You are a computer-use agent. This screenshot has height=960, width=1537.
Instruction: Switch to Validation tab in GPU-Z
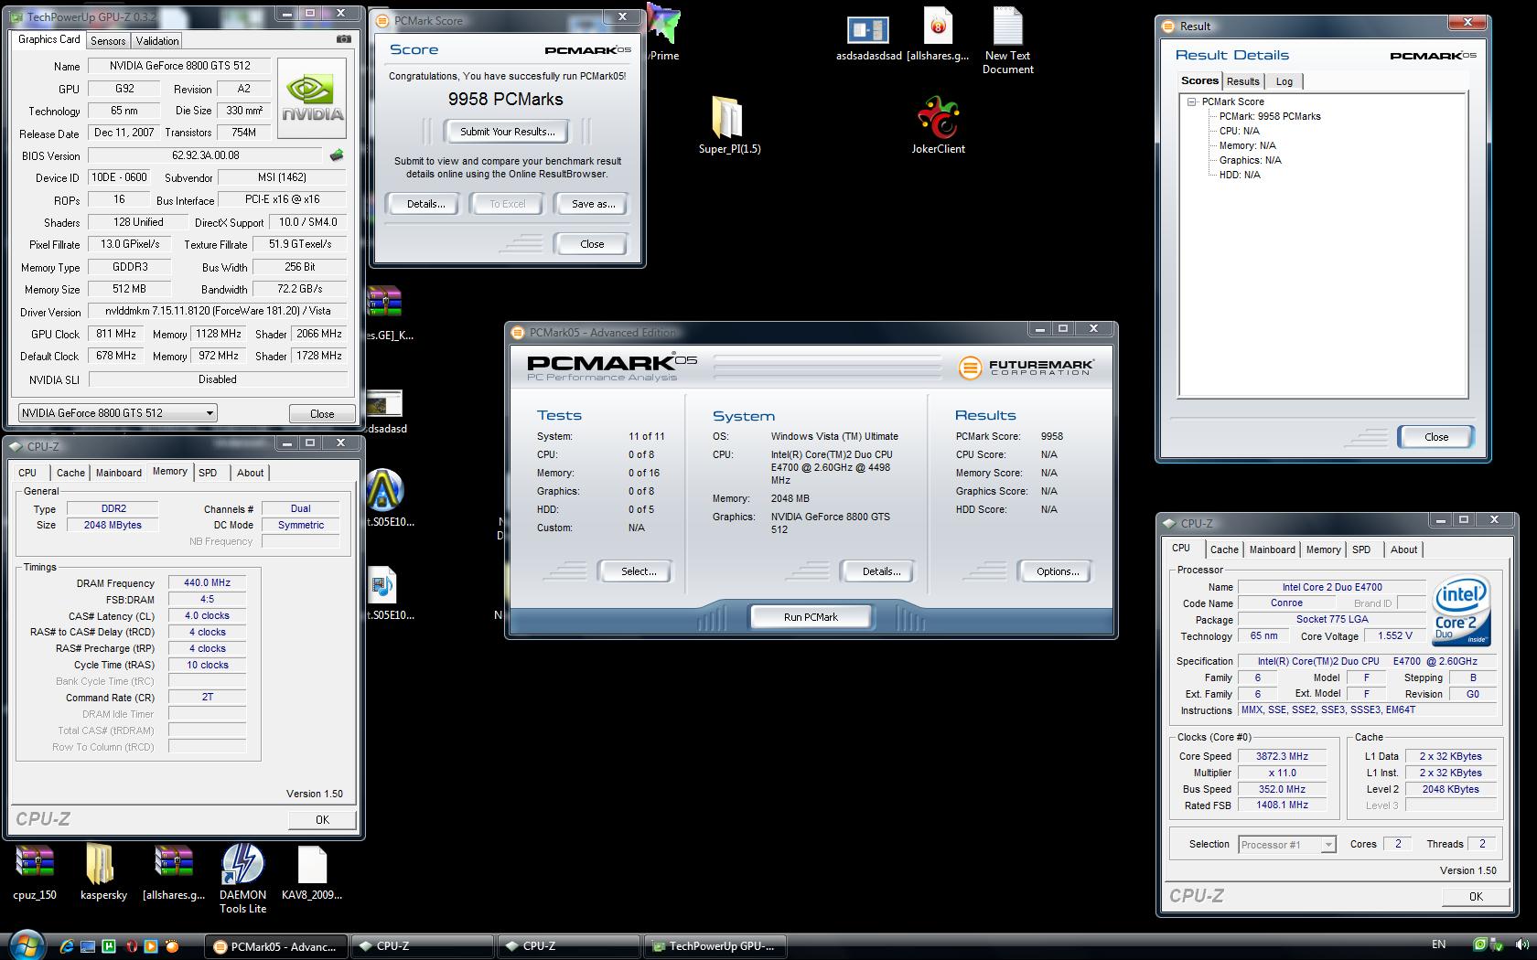click(x=157, y=40)
